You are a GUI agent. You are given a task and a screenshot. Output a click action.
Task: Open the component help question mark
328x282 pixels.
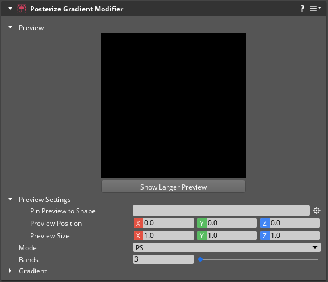(302, 9)
